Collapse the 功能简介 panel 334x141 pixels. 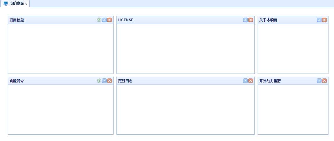point(104,81)
